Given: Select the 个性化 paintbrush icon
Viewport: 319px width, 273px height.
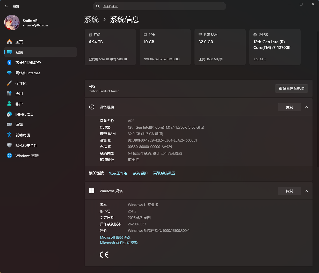Looking at the screenshot, I should point(9,83).
